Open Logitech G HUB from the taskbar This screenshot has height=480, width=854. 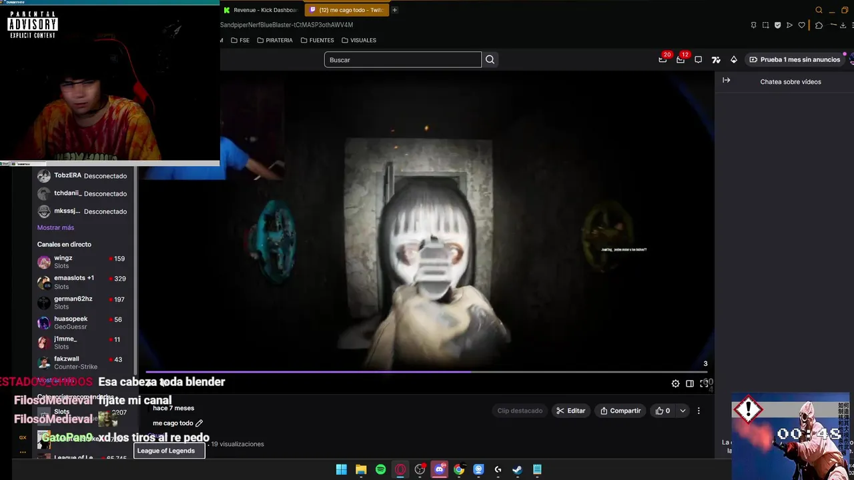click(498, 469)
